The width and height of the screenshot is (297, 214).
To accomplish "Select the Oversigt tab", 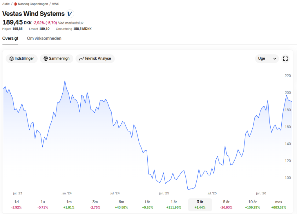I will [10, 38].
